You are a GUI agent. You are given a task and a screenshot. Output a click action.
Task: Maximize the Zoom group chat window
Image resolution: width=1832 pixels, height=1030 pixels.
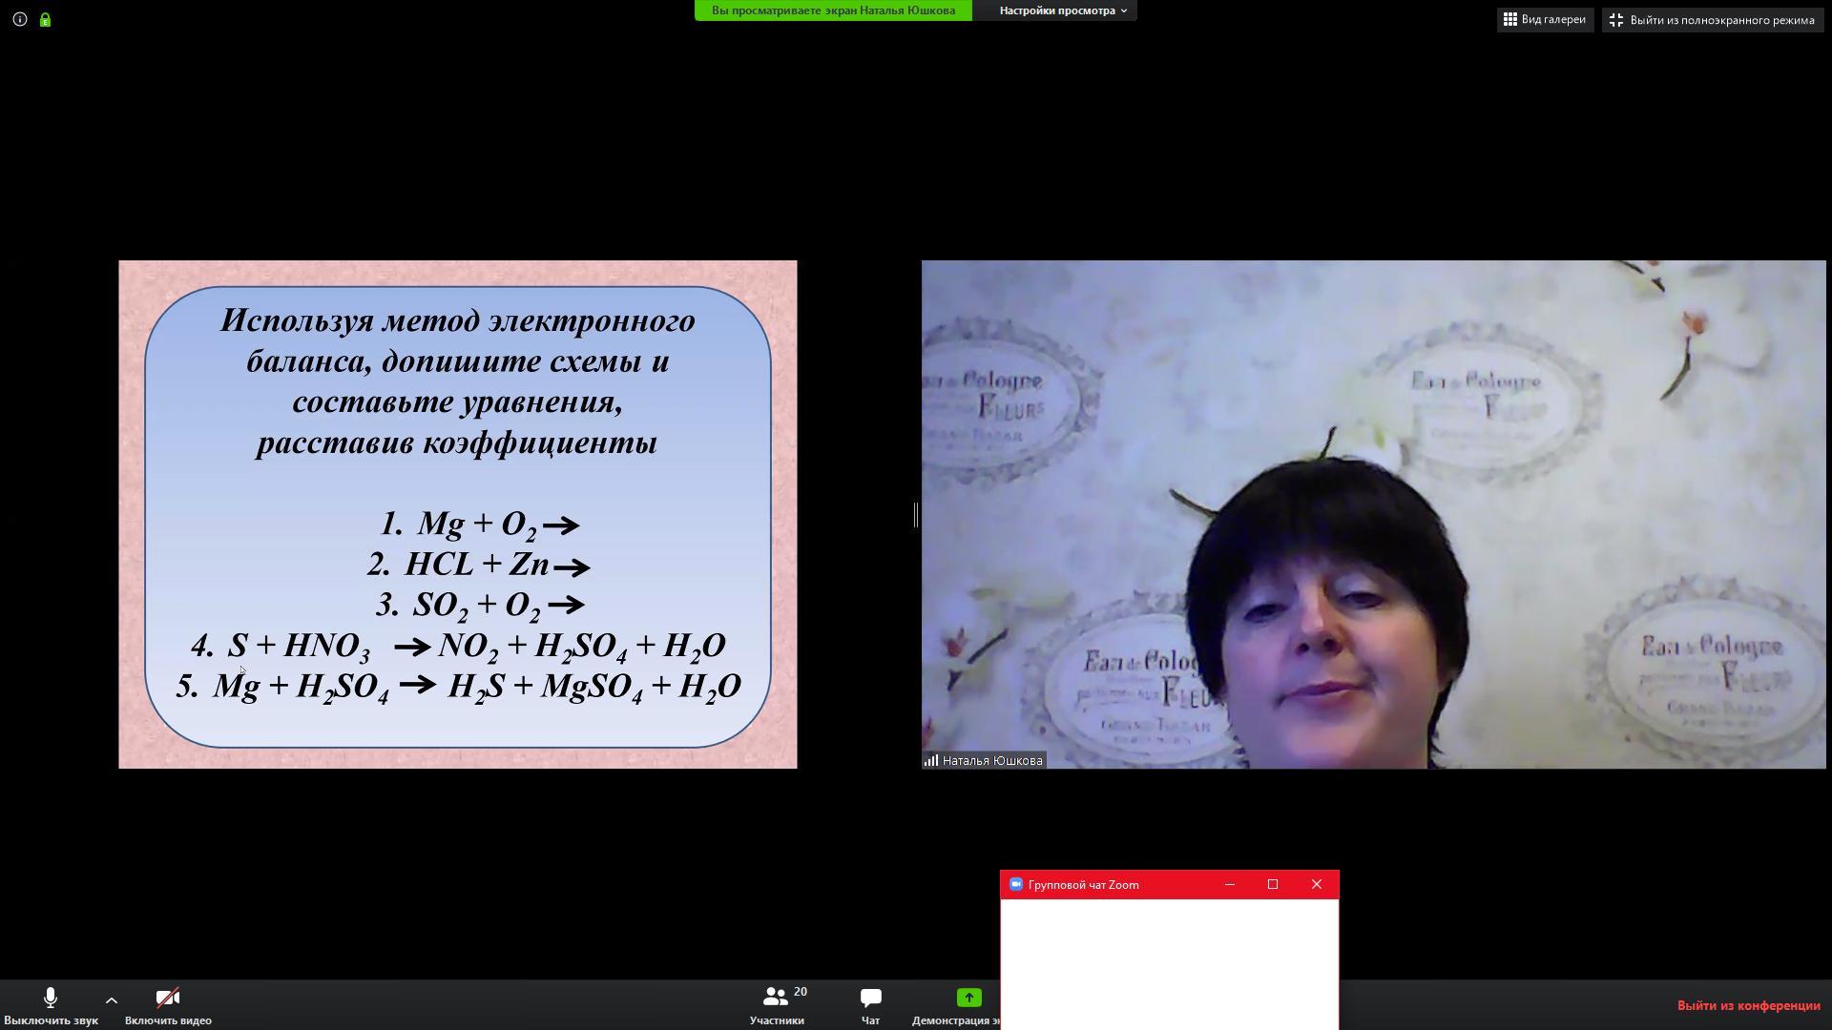tap(1273, 885)
